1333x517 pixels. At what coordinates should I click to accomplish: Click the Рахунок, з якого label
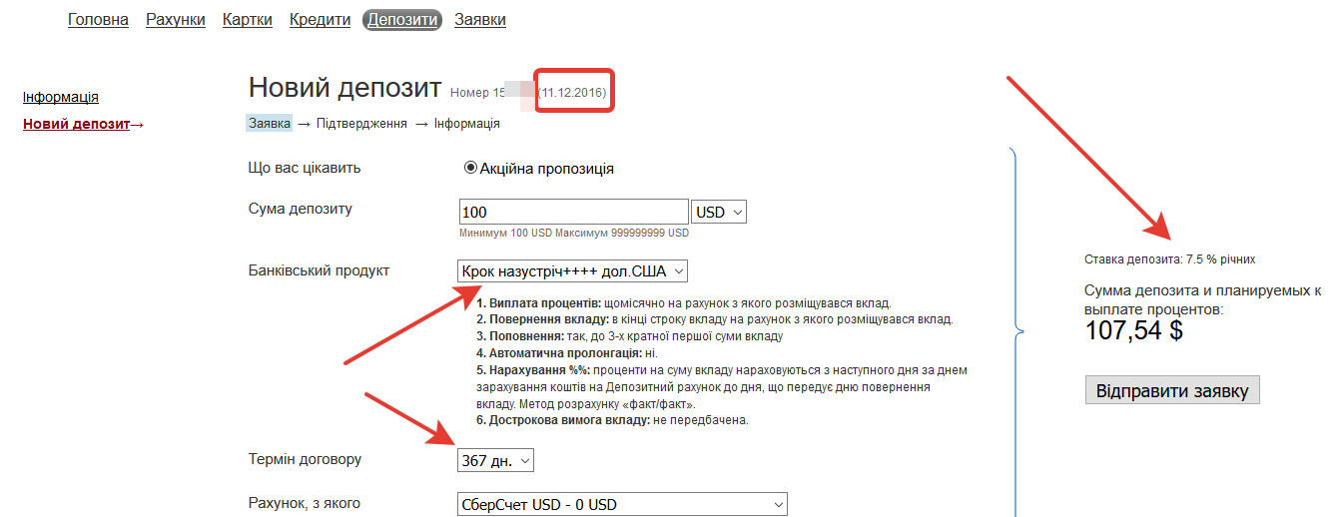pyautogui.click(x=304, y=503)
